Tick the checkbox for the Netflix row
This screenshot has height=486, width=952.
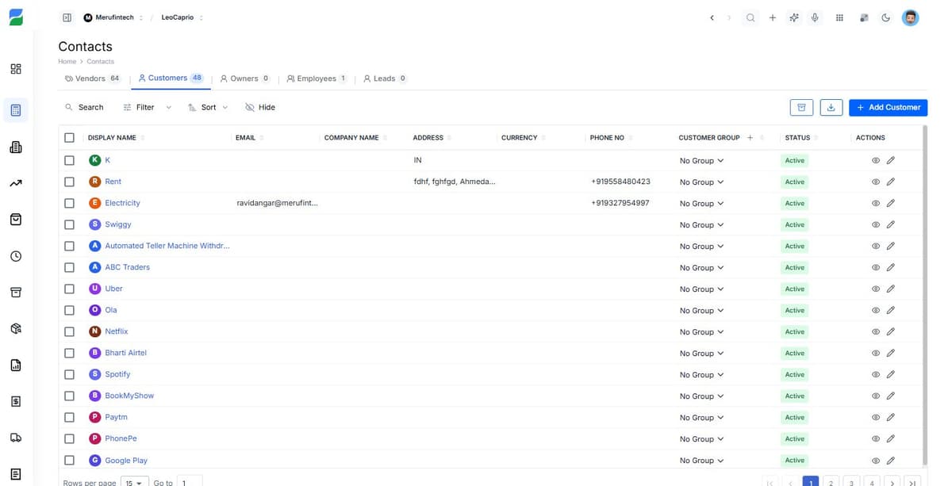tap(69, 331)
